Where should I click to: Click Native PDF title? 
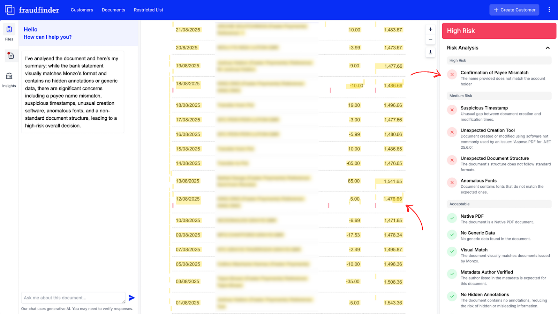(x=472, y=216)
